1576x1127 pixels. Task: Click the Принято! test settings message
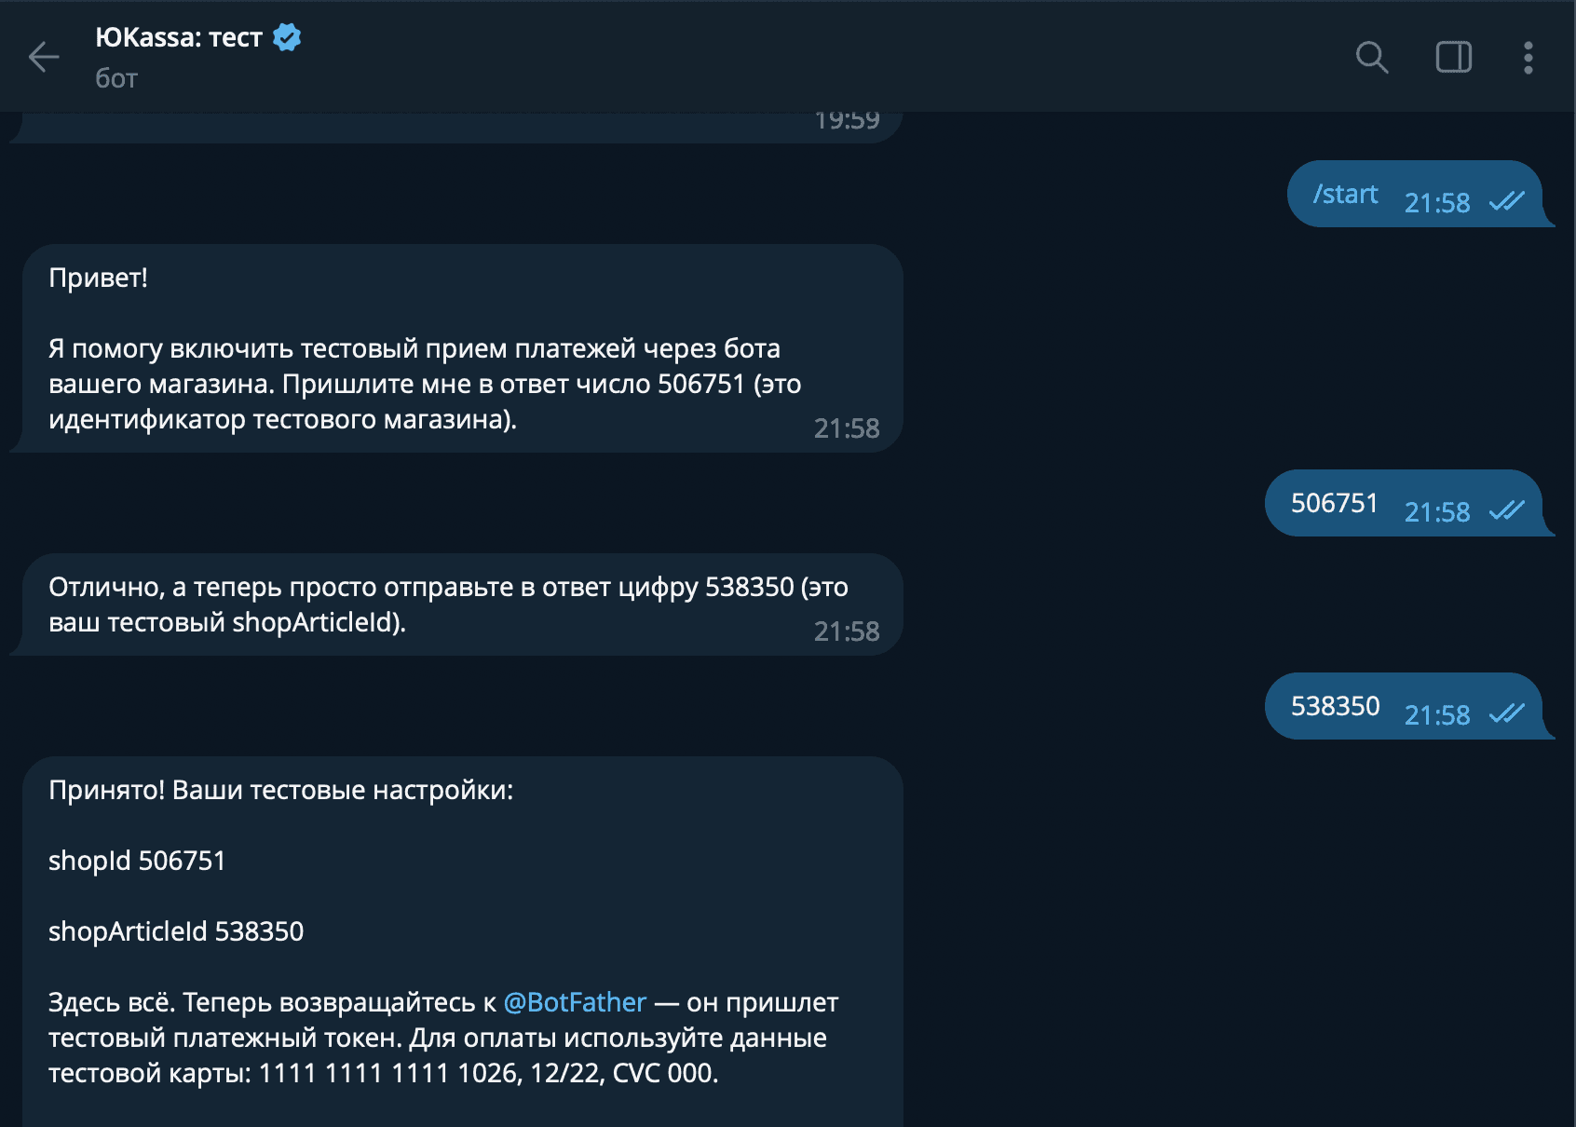click(x=280, y=790)
